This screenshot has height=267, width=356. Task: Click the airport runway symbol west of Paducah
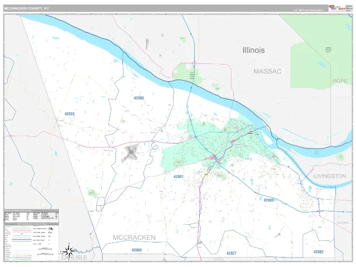click(x=130, y=153)
